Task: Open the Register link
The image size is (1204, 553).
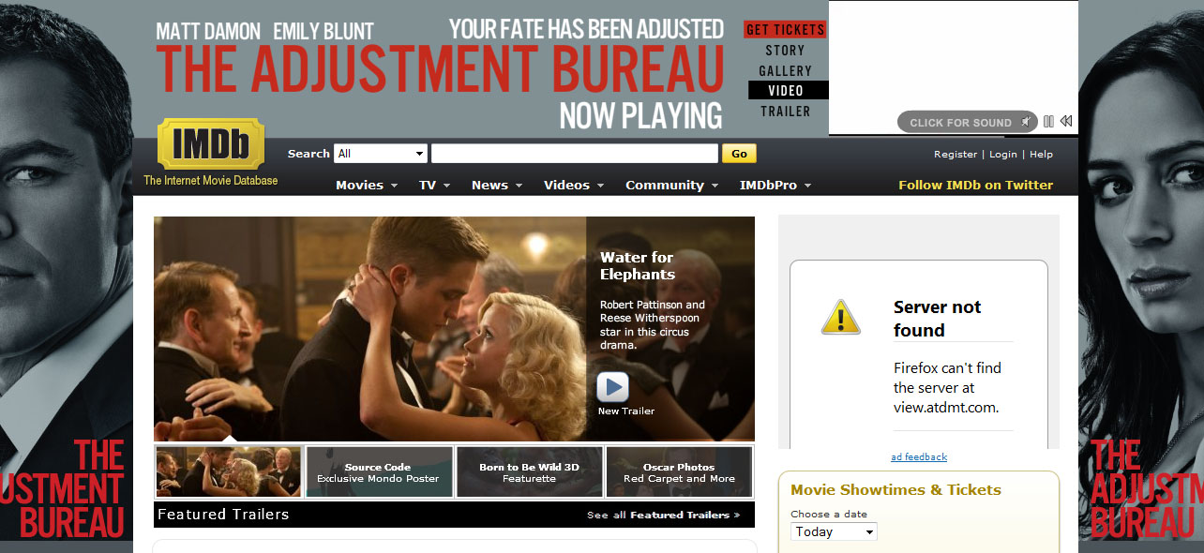Action: point(955,155)
